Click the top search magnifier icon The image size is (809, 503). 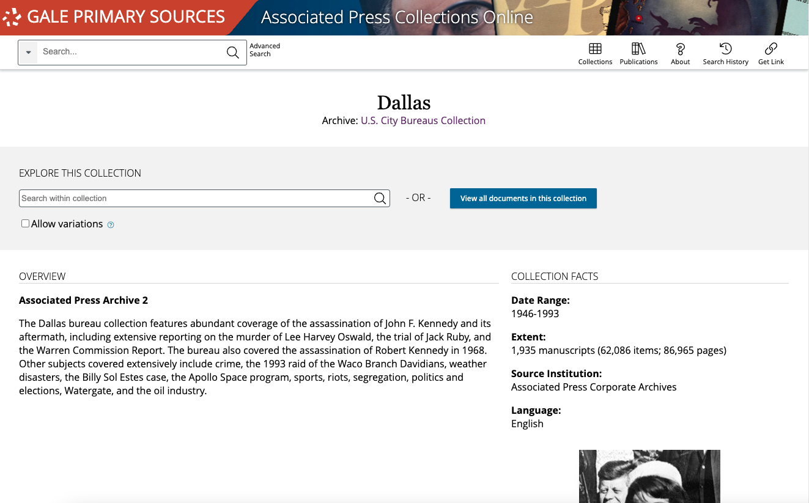click(232, 53)
